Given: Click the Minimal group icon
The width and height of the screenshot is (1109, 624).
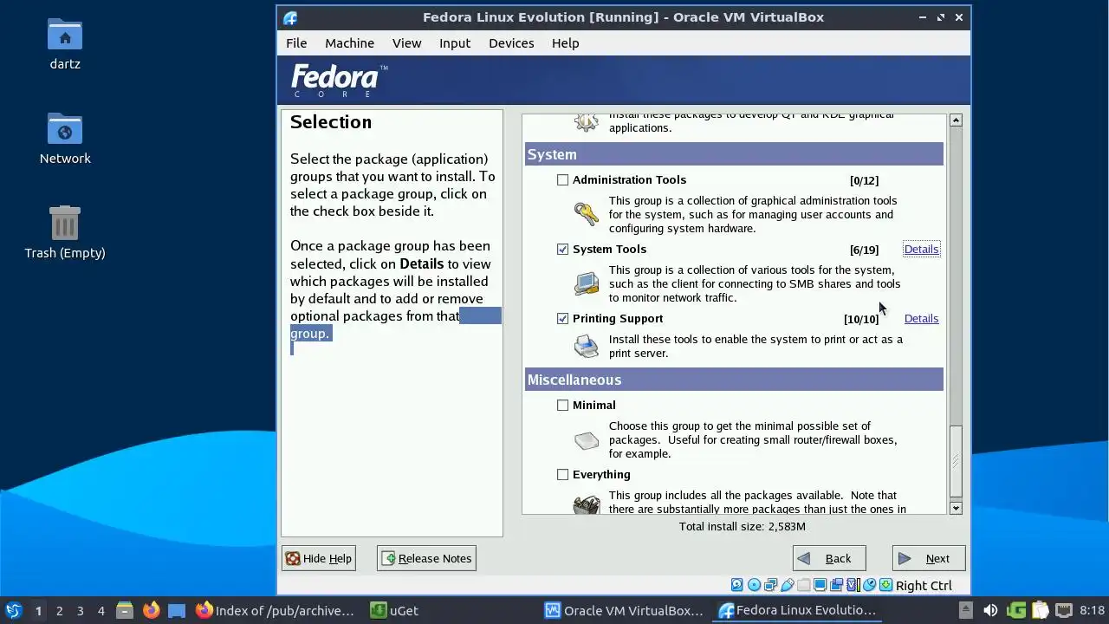Looking at the screenshot, I should tap(587, 441).
